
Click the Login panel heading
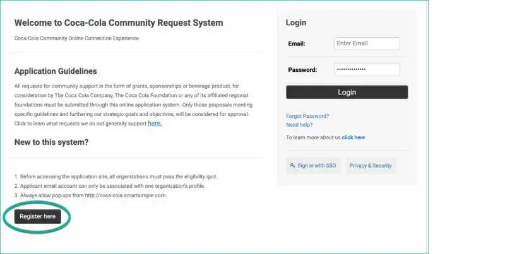click(296, 23)
